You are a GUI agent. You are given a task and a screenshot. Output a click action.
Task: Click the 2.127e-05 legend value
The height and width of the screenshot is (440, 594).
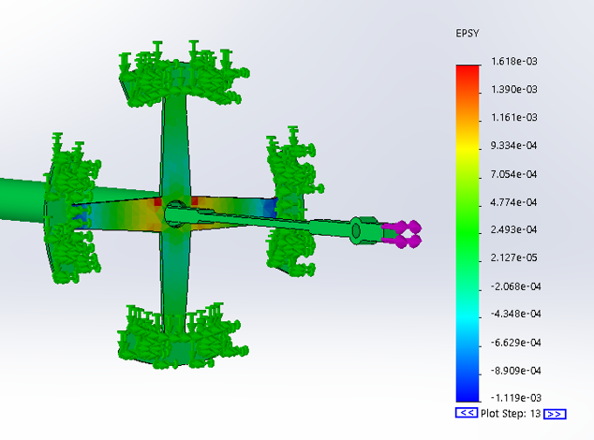click(513, 257)
